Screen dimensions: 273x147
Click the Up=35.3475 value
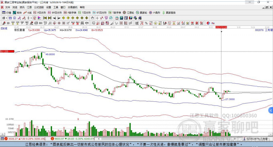(50, 30)
